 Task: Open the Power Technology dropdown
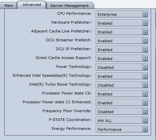pos(122,67)
